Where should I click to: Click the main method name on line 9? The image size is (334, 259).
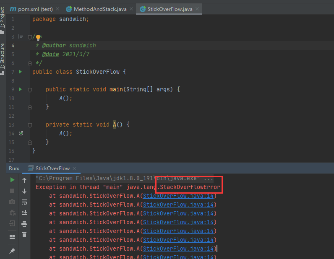(x=116, y=89)
